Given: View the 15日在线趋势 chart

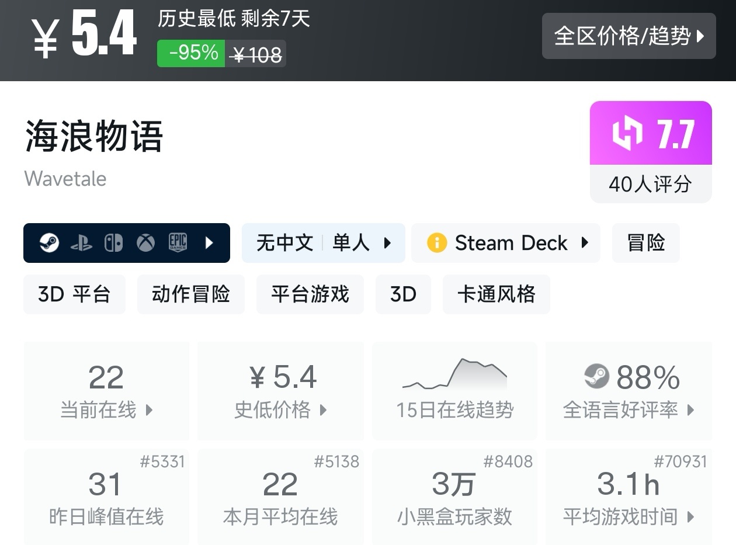Looking at the screenshot, I should tap(454, 390).
